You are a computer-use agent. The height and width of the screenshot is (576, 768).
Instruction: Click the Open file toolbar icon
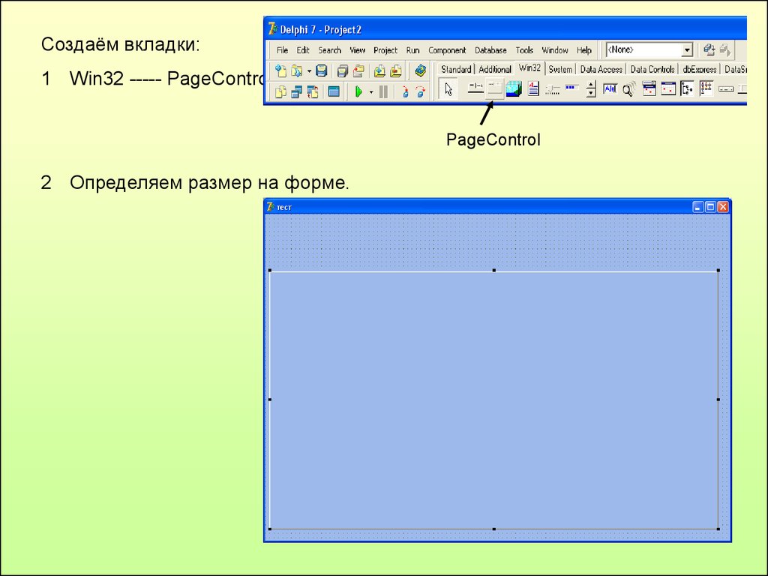click(296, 71)
